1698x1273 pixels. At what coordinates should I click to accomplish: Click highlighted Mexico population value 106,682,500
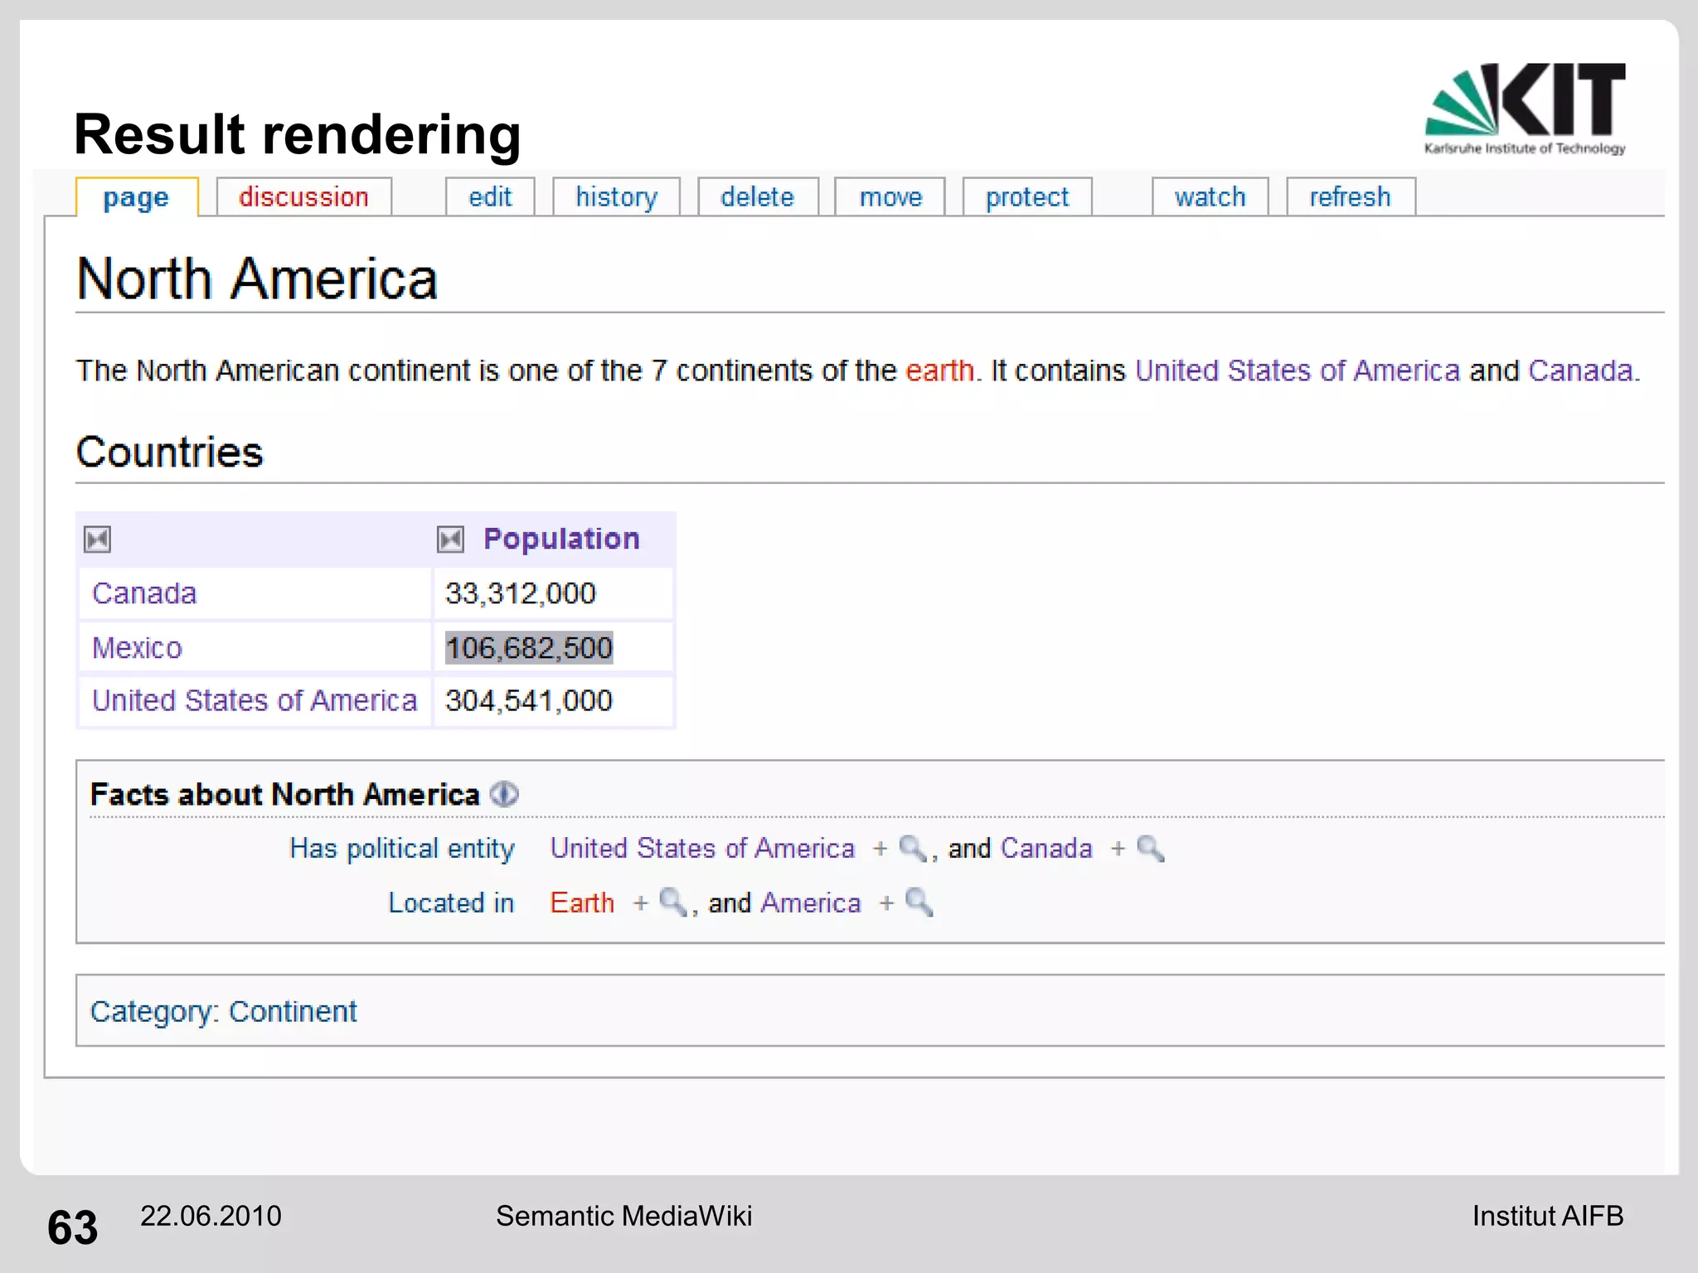(x=529, y=648)
